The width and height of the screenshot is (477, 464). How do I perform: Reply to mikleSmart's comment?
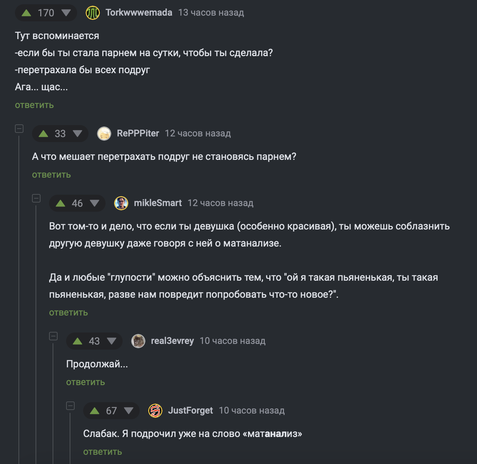(69, 313)
